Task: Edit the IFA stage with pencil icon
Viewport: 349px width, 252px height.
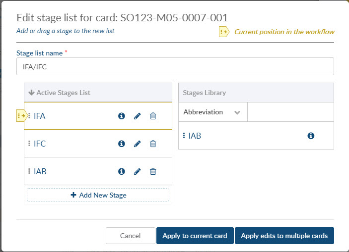Action: coord(137,116)
